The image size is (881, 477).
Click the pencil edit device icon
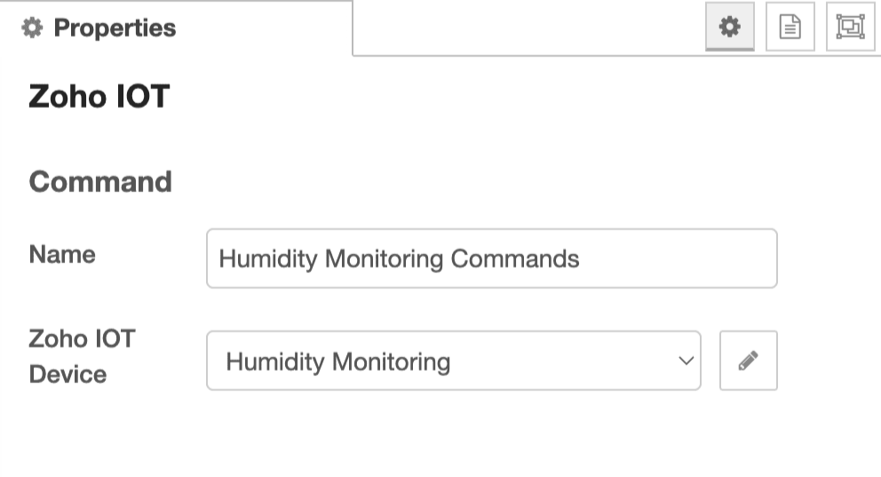(748, 361)
